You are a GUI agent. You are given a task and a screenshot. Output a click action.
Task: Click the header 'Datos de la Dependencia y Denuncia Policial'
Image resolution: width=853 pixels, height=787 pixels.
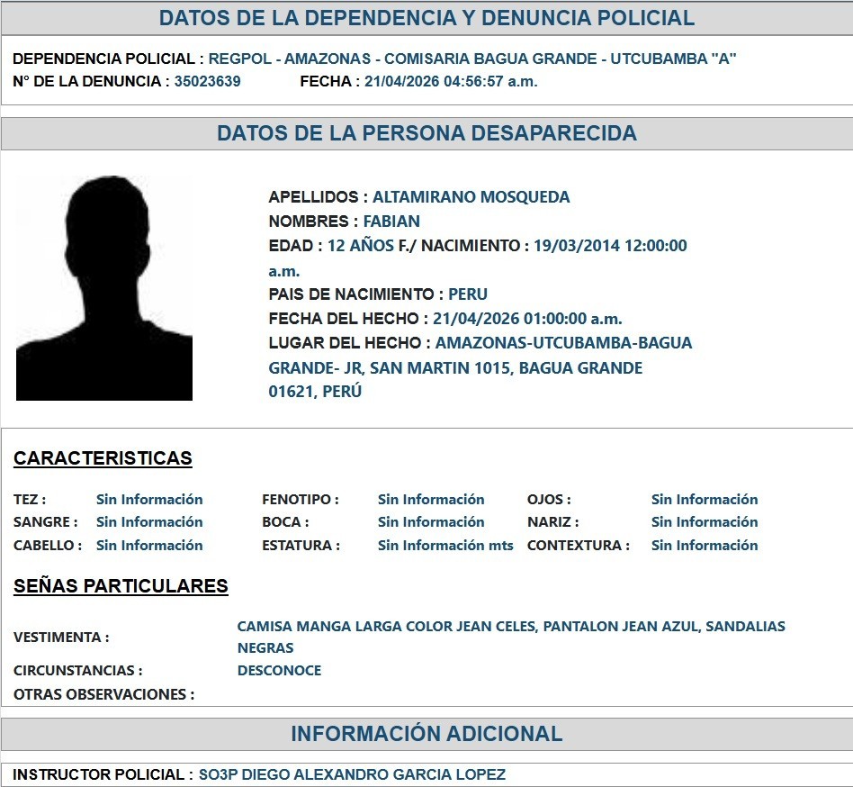pos(426,18)
